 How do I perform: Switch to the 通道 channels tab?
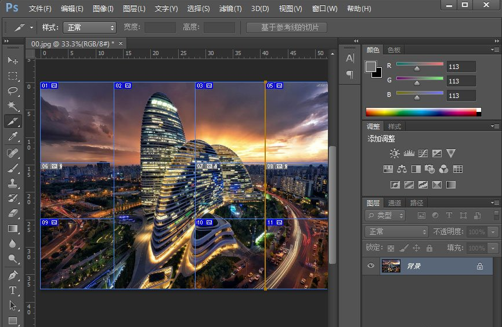[x=395, y=203]
